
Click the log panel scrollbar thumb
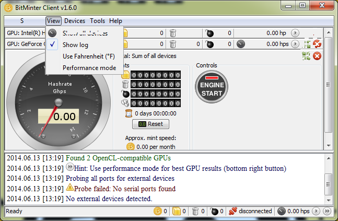point(328,184)
